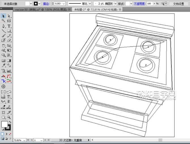The width and height of the screenshot is (190, 144).
Task: Select the blue zigzag plugin tool
Action: [3, 81]
